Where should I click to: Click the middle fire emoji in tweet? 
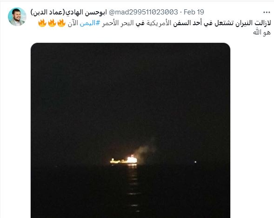pos(52,23)
